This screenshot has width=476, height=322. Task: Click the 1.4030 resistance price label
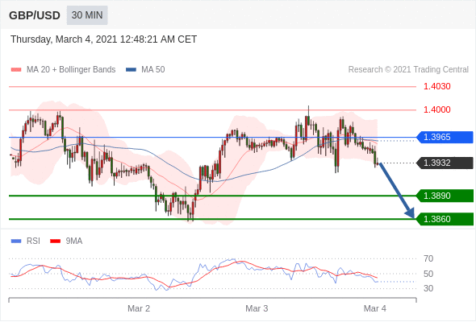436,86
